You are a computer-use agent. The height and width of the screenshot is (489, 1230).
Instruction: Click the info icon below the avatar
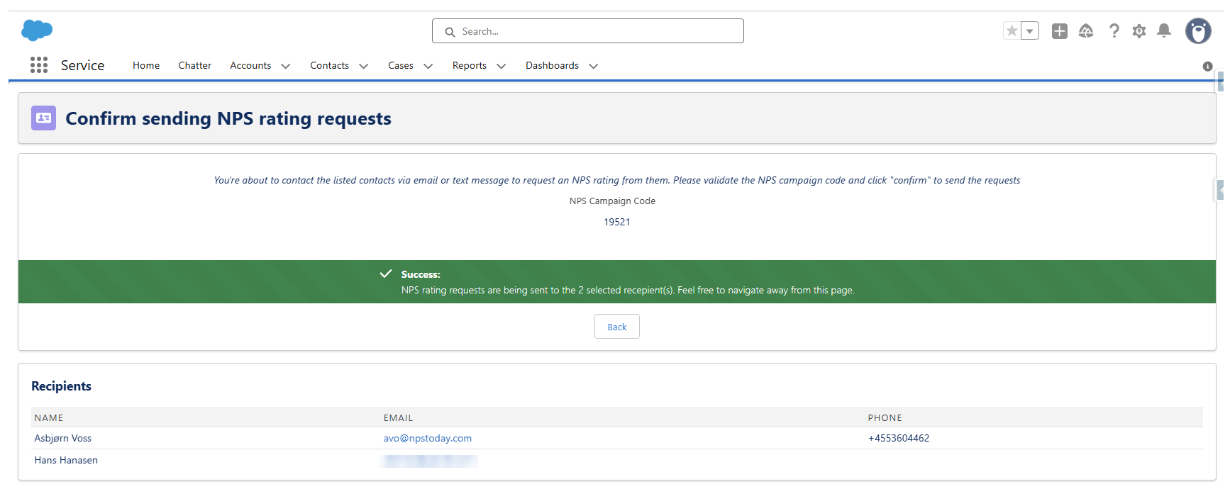[1207, 67]
